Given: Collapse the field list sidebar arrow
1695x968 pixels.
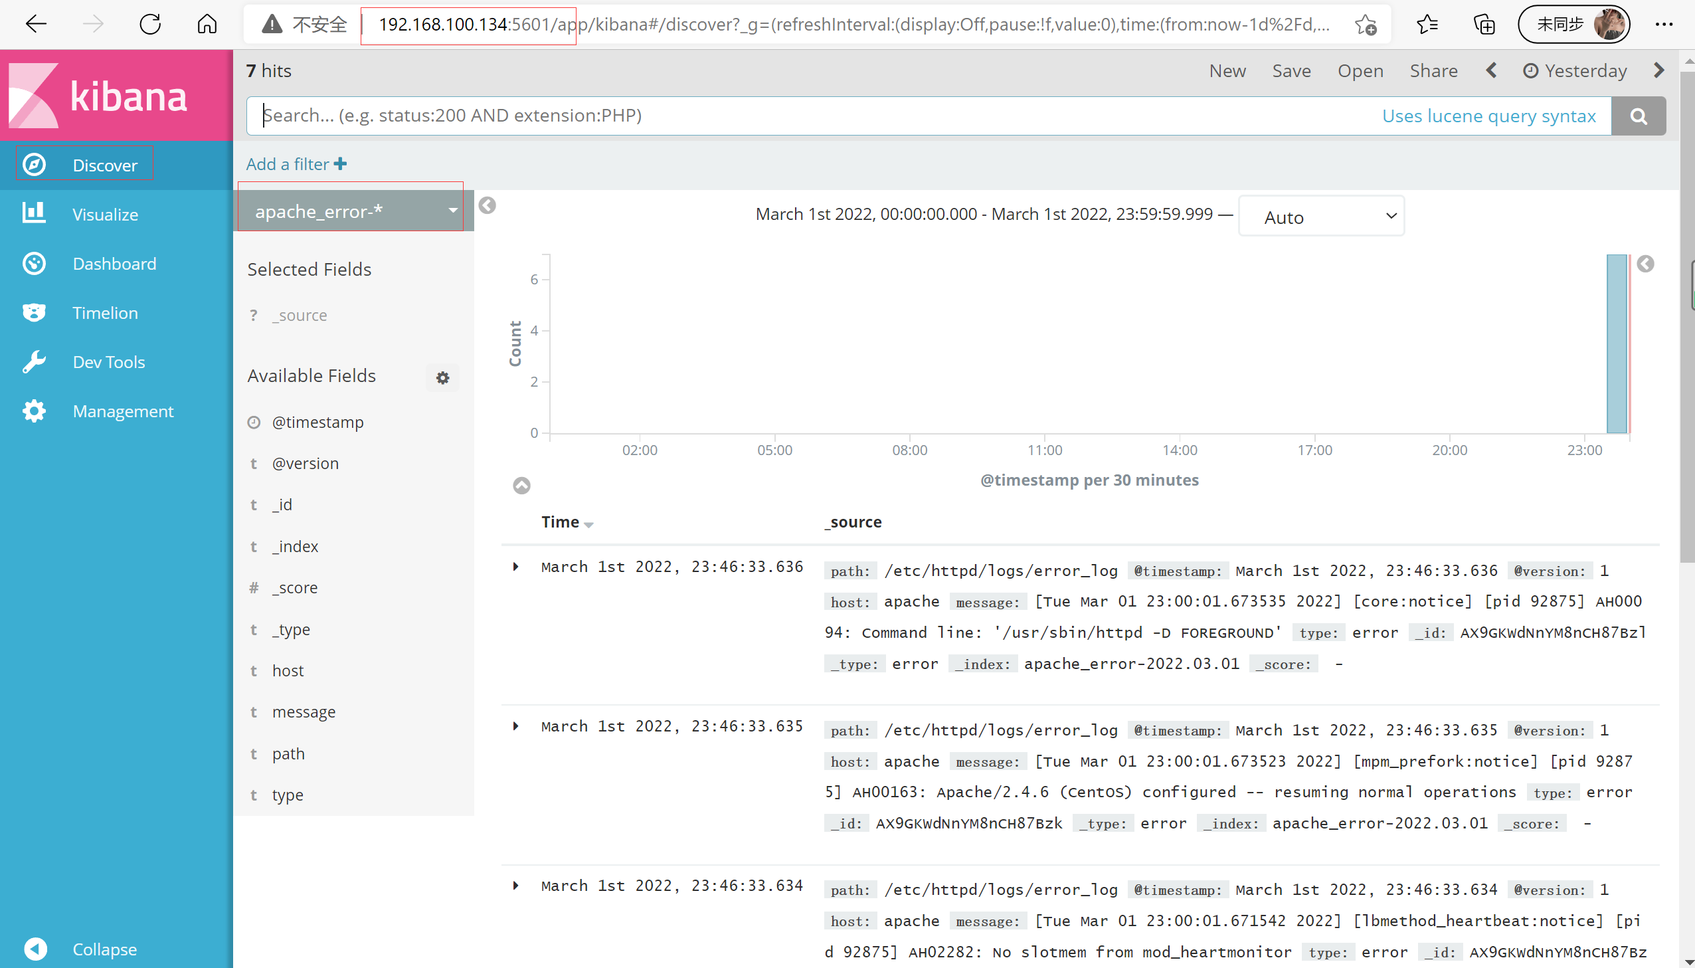Looking at the screenshot, I should tap(487, 205).
